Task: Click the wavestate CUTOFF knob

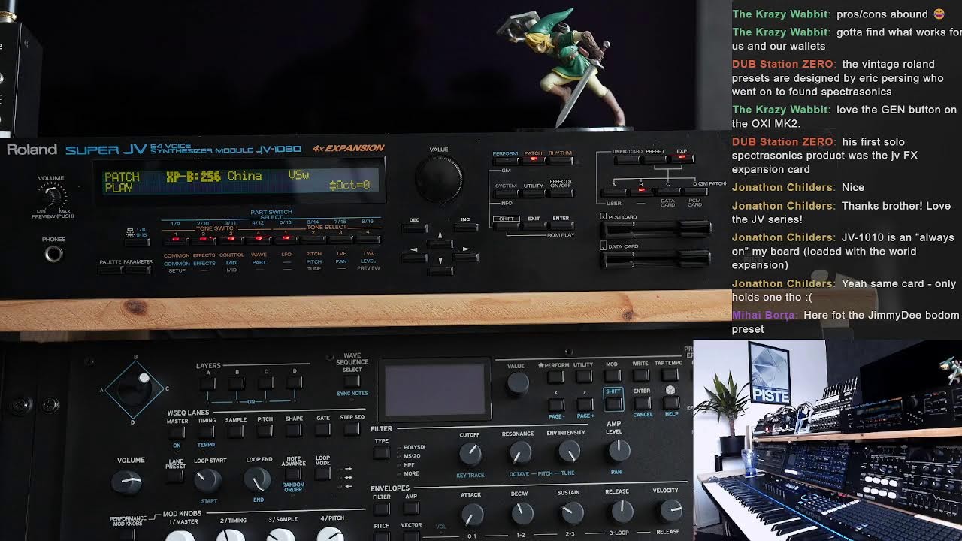Action: (x=470, y=453)
